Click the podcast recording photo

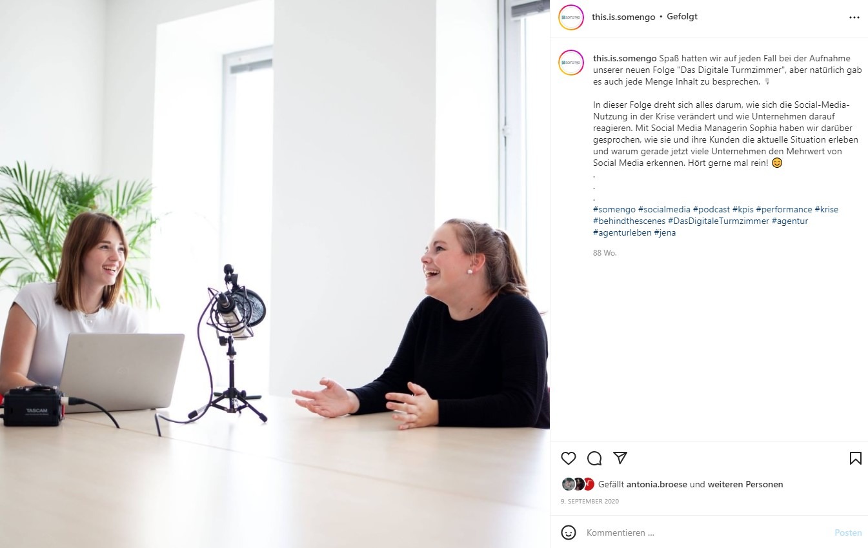[275, 274]
